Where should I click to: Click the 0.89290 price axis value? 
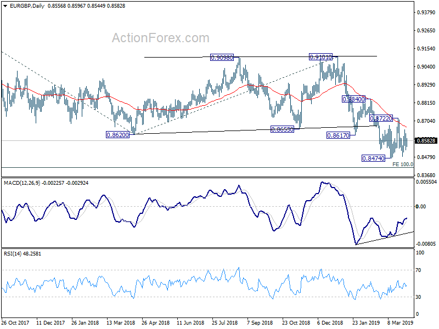pos(426,85)
